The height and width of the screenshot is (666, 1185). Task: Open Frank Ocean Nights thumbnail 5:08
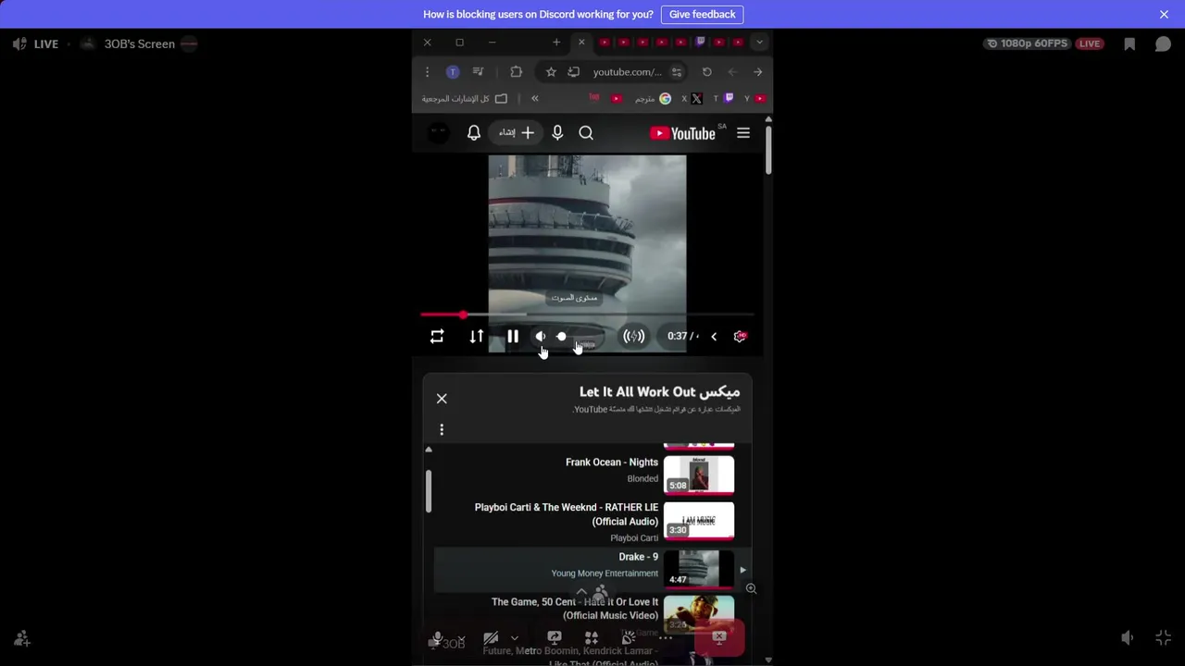[x=699, y=475]
